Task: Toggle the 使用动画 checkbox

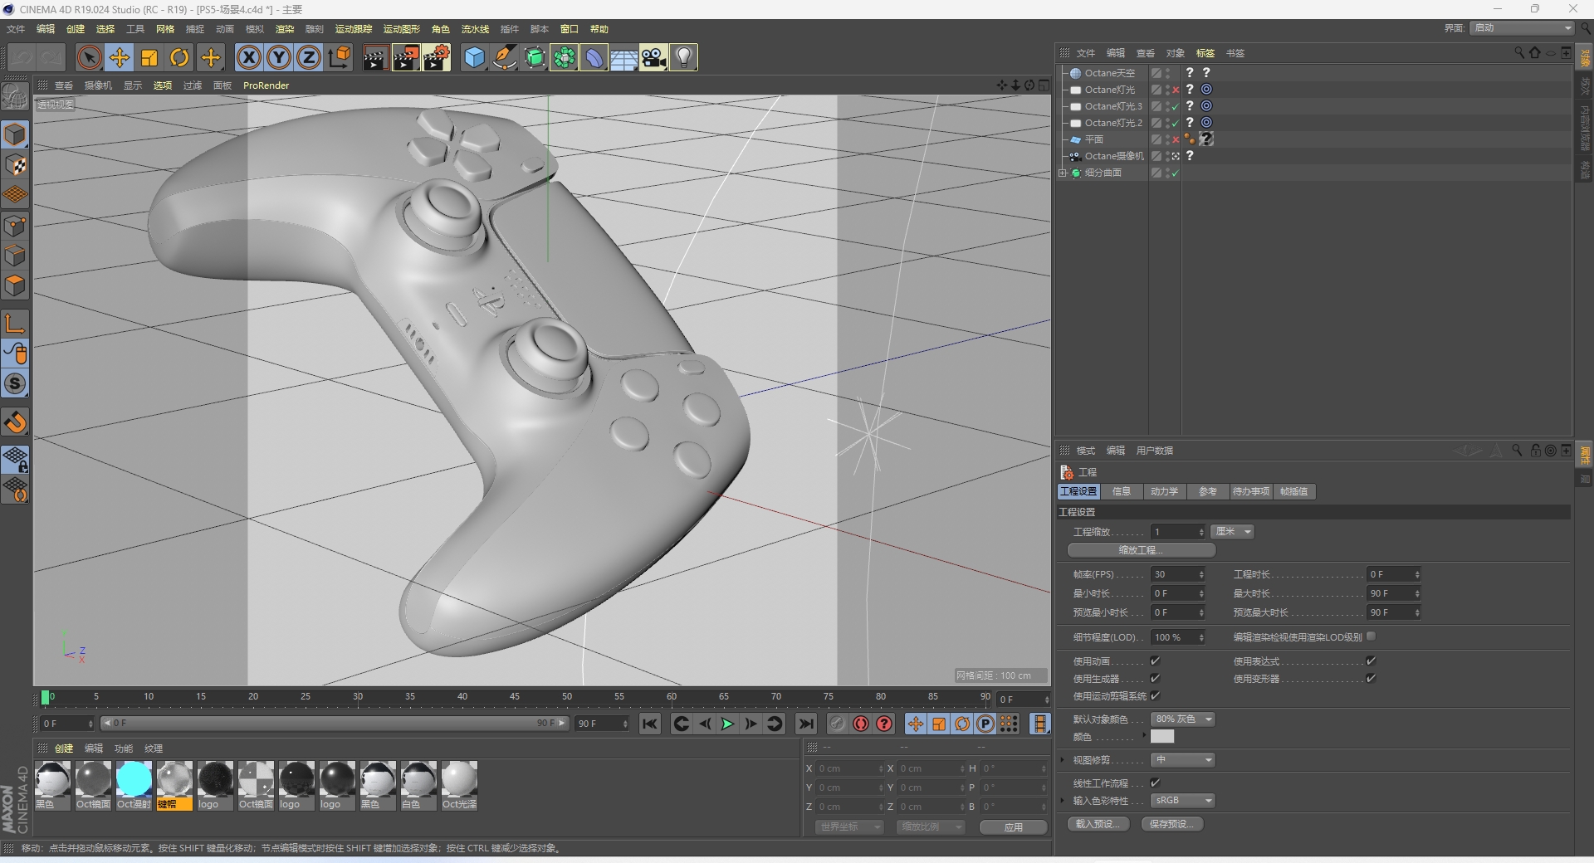Action: (x=1155, y=661)
